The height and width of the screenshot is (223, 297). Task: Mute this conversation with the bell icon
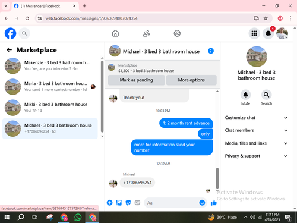[245, 95]
